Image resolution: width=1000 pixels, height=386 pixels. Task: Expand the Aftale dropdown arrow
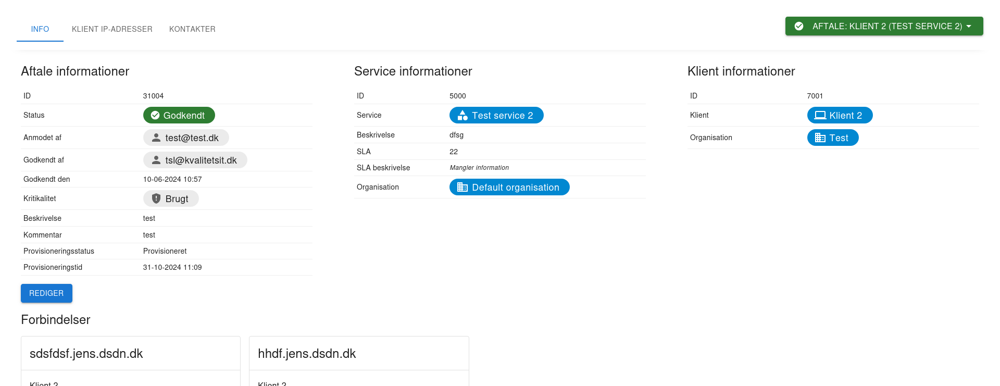coord(969,26)
